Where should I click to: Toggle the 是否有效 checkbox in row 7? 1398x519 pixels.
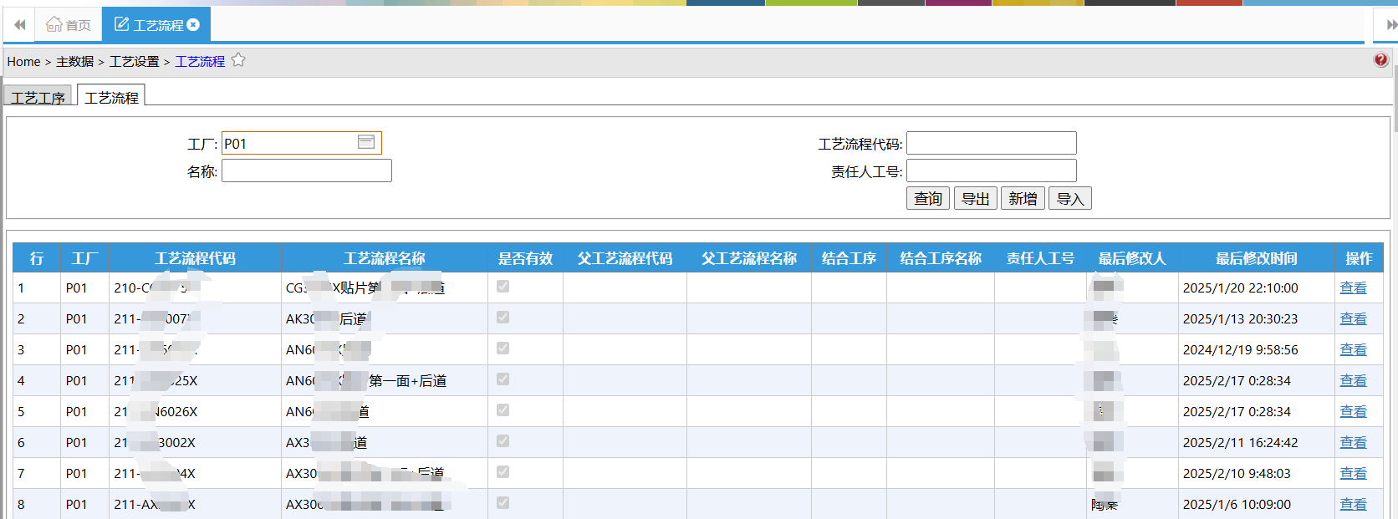click(503, 472)
